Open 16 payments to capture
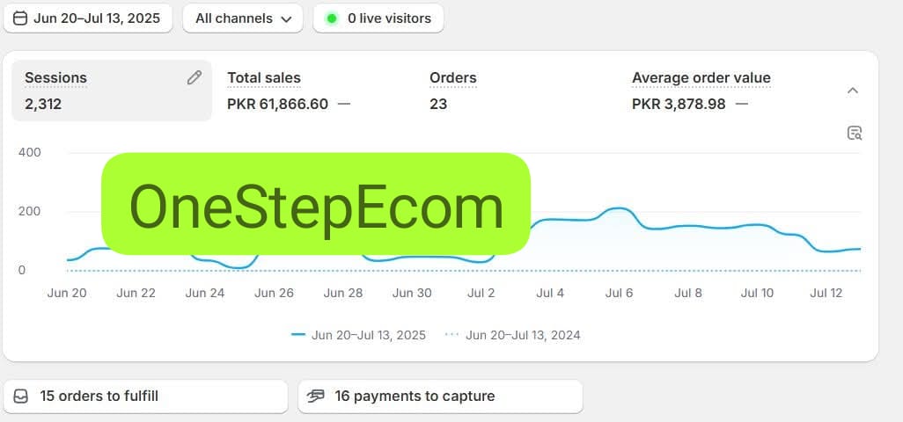 point(441,397)
